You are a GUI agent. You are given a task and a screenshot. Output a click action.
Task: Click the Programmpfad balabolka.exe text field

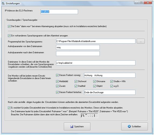pos(96,41)
